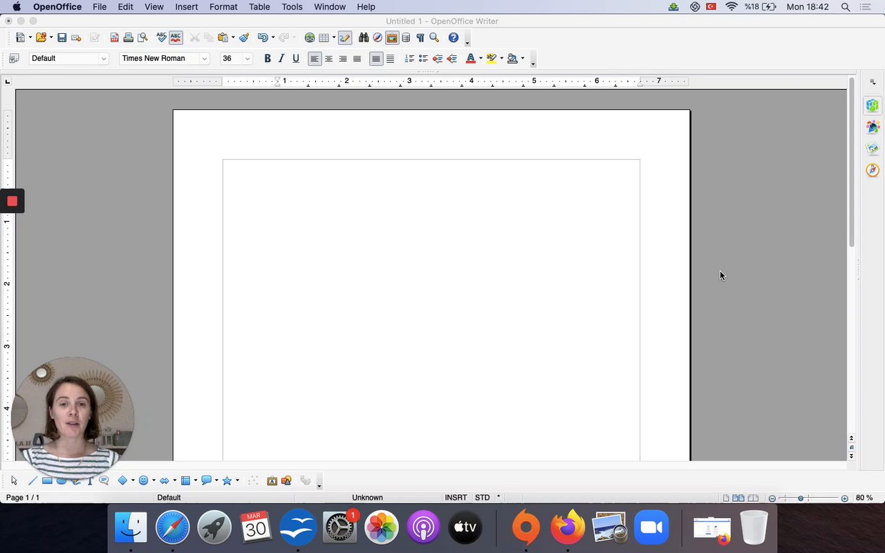Set Justified paragraph alignment
Viewport: 885px width, 553px height.
(357, 59)
